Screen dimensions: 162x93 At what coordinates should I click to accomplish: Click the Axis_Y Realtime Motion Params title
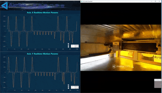tap(43, 54)
